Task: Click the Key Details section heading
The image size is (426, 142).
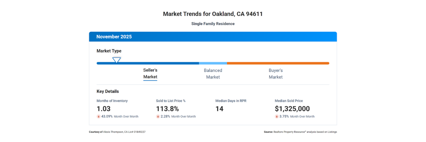Action: (108, 91)
